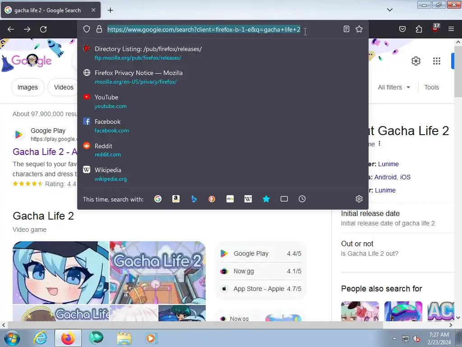Screen dimensions: 462x347
Task: Choose the YouTube suggestion
Action: [223, 101]
